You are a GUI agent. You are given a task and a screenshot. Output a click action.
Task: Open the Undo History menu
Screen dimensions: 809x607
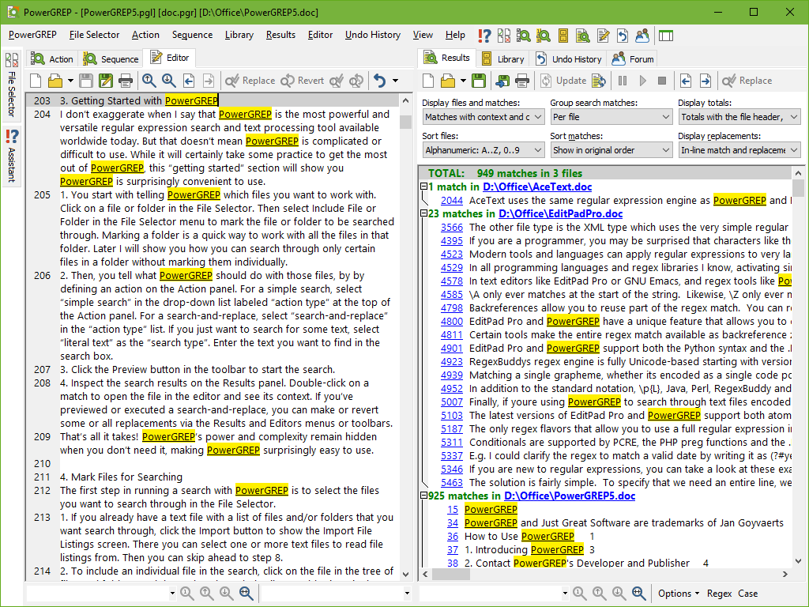pos(373,35)
